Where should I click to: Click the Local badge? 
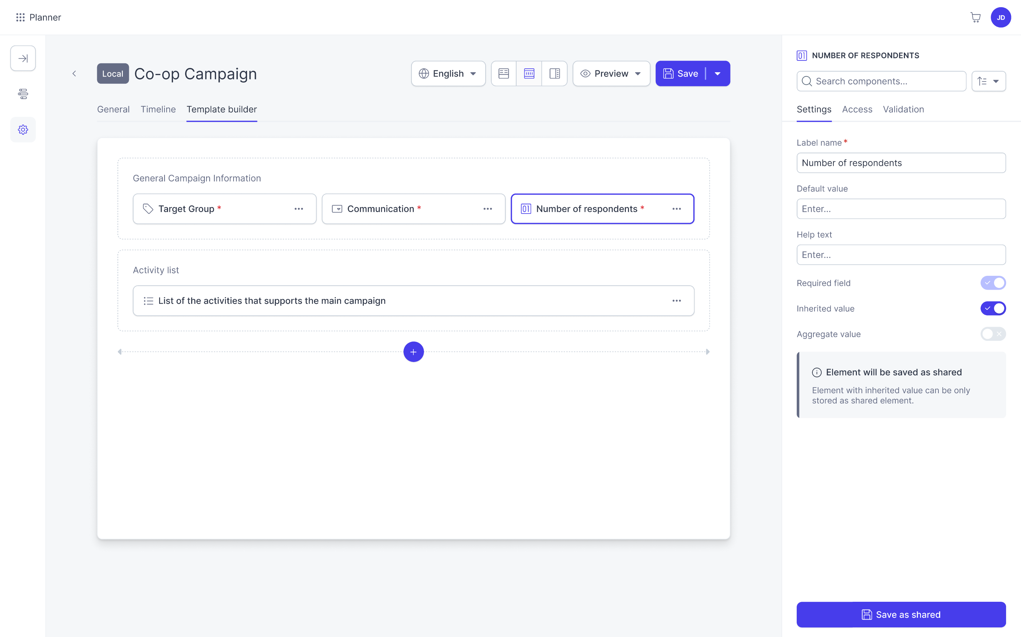coord(112,74)
